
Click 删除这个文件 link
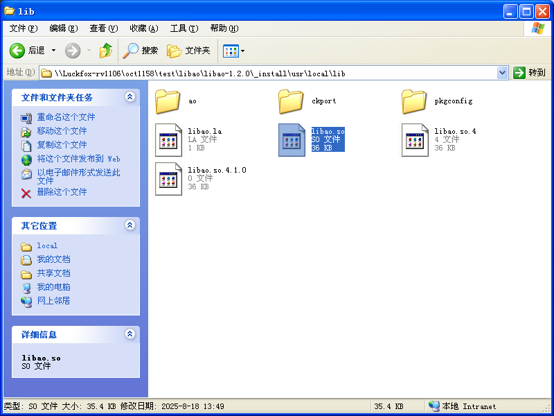pyautogui.click(x=62, y=192)
